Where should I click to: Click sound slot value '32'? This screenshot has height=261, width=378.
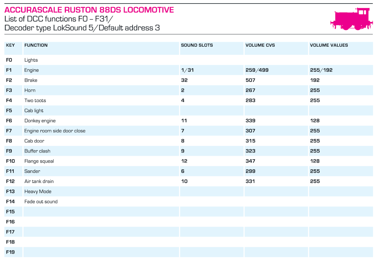pos(184,80)
